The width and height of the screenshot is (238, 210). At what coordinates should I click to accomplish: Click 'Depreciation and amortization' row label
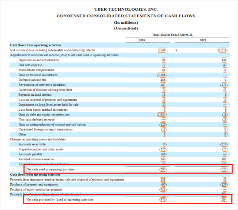coord(39,60)
